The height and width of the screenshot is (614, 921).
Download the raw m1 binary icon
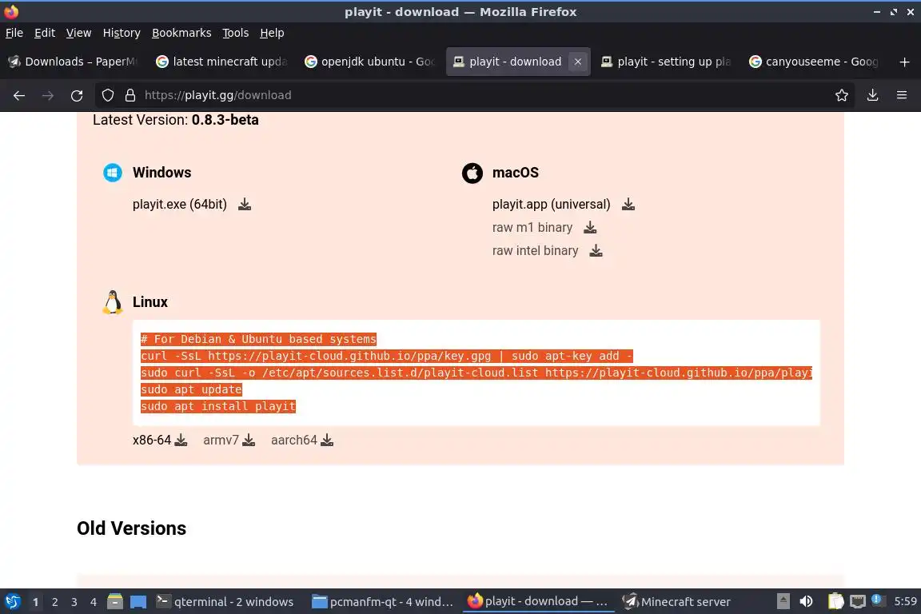(x=590, y=228)
